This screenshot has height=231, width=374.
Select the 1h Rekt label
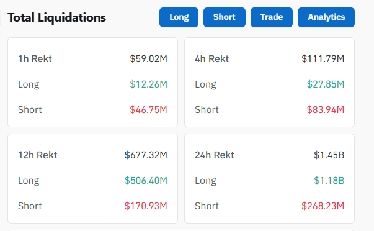[35, 59]
